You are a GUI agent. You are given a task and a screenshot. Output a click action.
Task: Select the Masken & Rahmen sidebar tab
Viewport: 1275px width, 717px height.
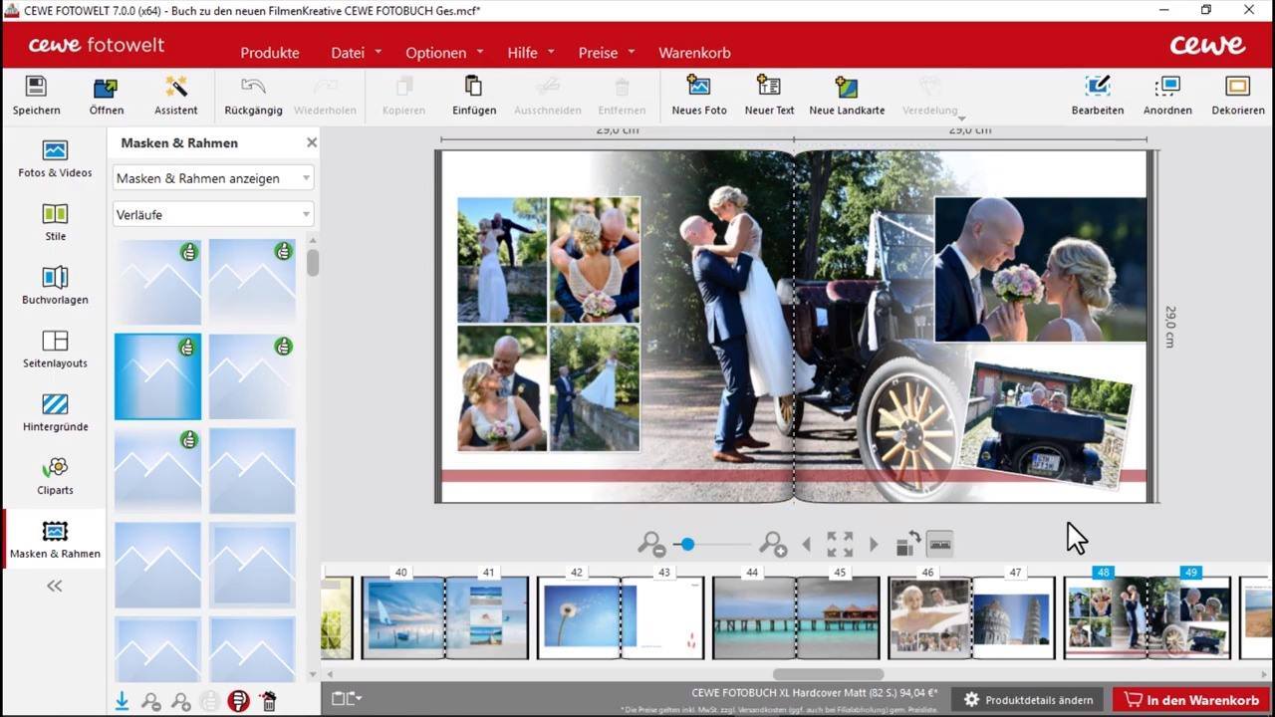click(x=55, y=540)
